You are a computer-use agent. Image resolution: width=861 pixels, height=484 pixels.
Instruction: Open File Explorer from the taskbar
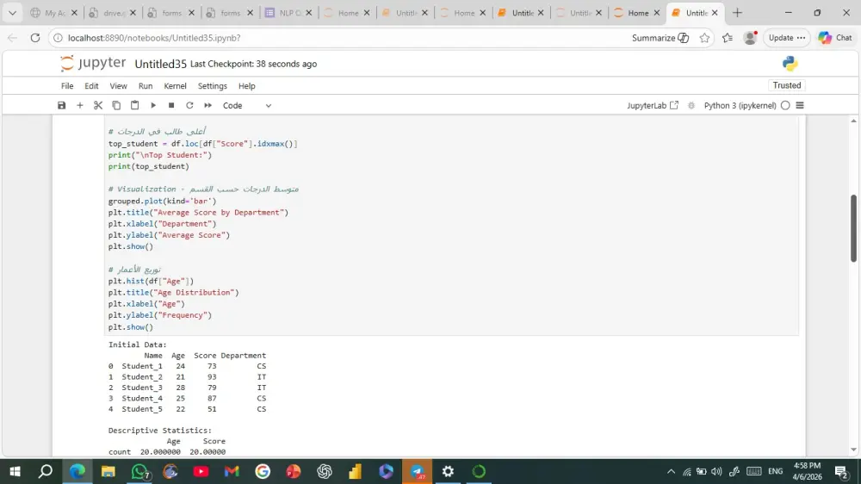[x=108, y=471]
